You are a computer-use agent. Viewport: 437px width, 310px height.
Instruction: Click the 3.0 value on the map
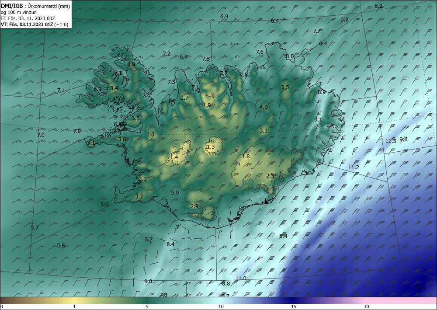(x=150, y=135)
